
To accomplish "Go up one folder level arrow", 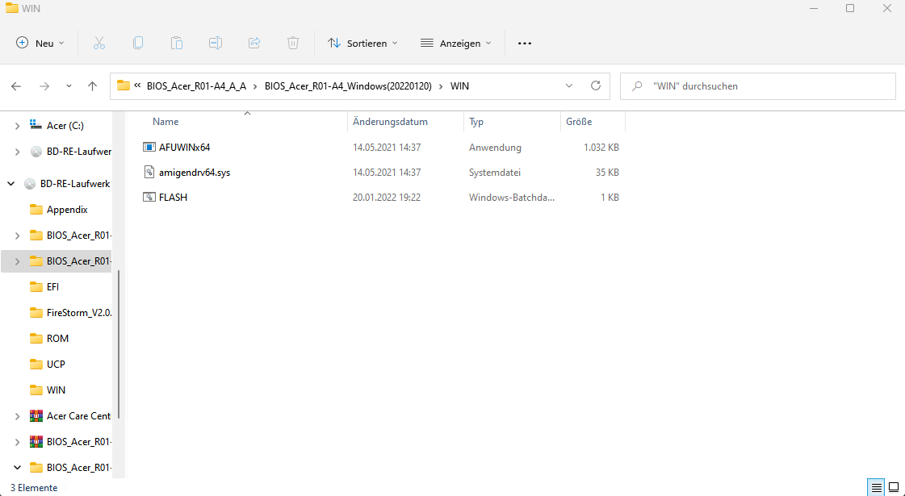I will (x=92, y=86).
